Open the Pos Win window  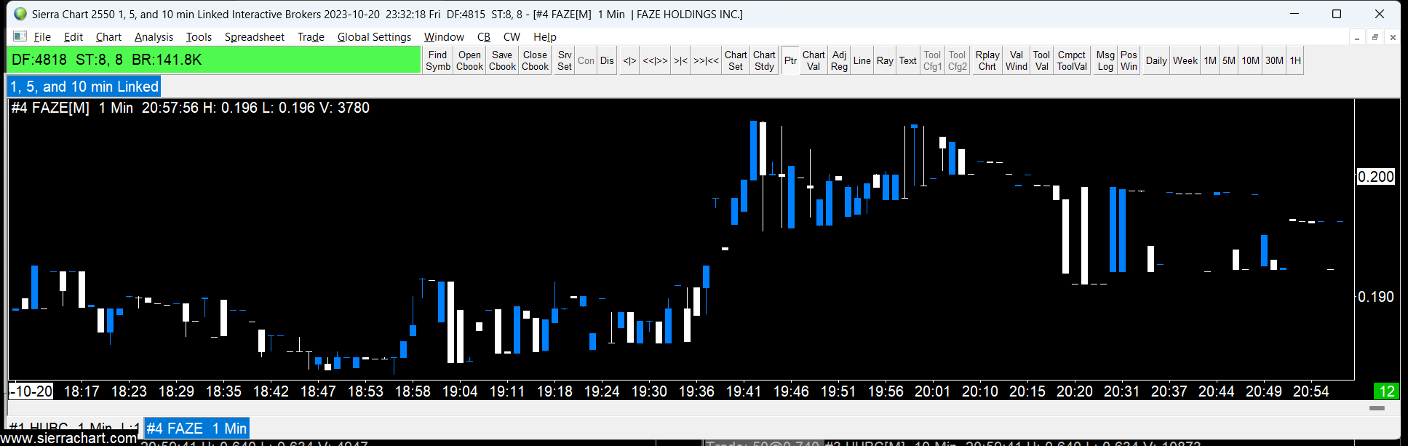coord(1129,60)
